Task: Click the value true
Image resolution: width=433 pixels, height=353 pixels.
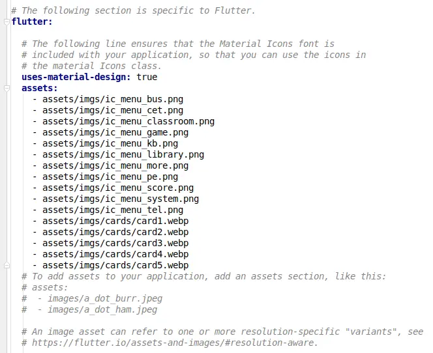Action: (x=147, y=77)
